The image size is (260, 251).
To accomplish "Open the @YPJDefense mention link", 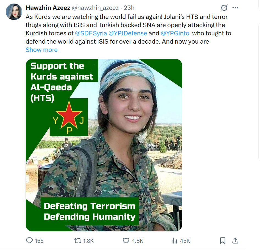I will 128,33.
